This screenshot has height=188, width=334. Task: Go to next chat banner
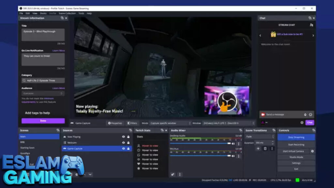click(x=313, y=35)
